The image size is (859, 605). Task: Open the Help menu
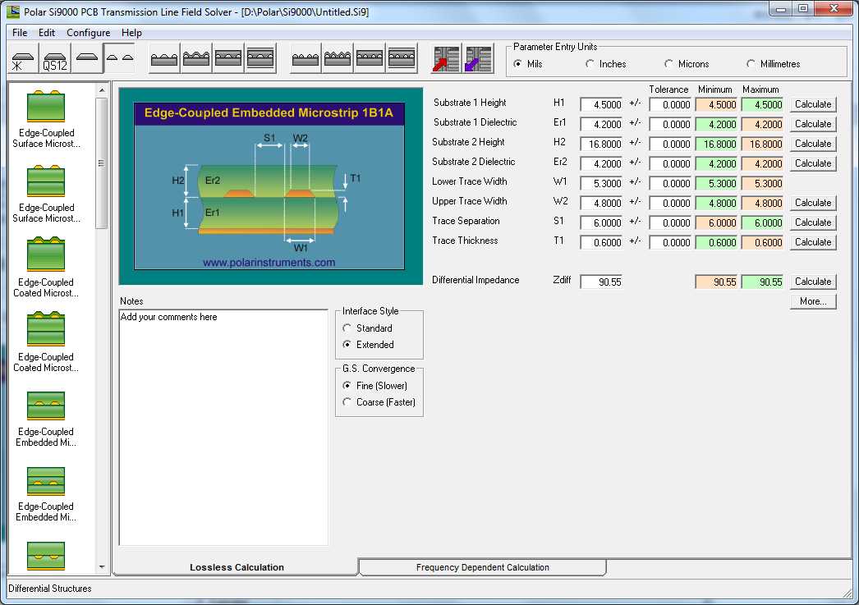(131, 32)
